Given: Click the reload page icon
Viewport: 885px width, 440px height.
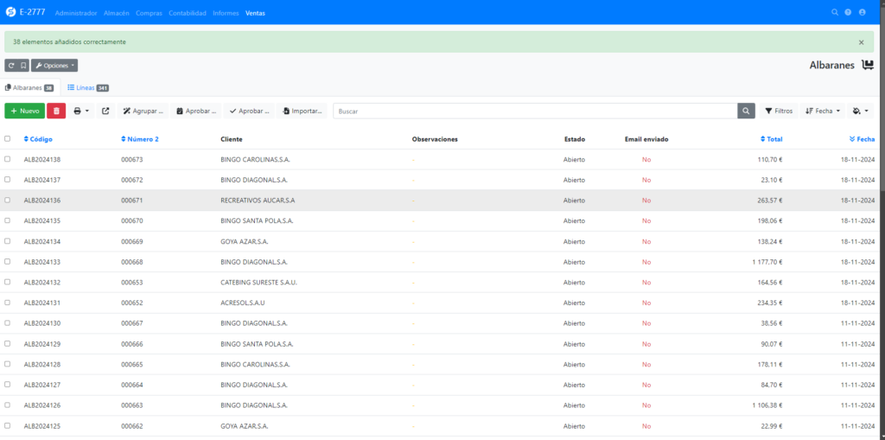Looking at the screenshot, I should 11,65.
